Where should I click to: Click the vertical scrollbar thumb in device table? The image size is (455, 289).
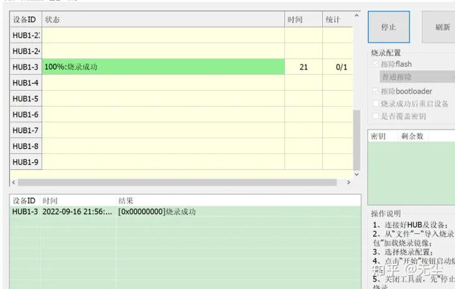(x=356, y=139)
